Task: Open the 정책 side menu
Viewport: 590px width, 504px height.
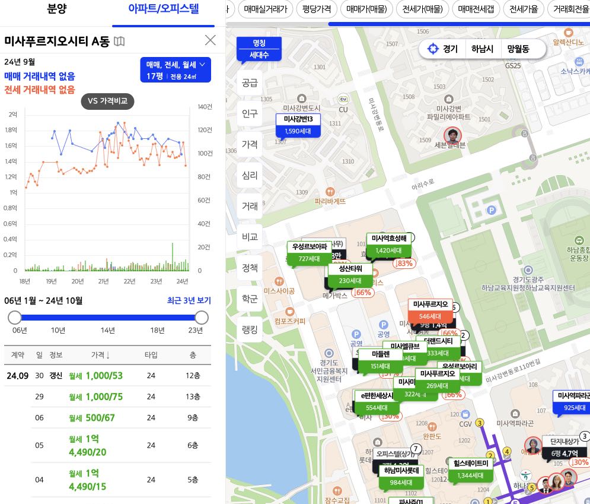Action: coord(250,268)
